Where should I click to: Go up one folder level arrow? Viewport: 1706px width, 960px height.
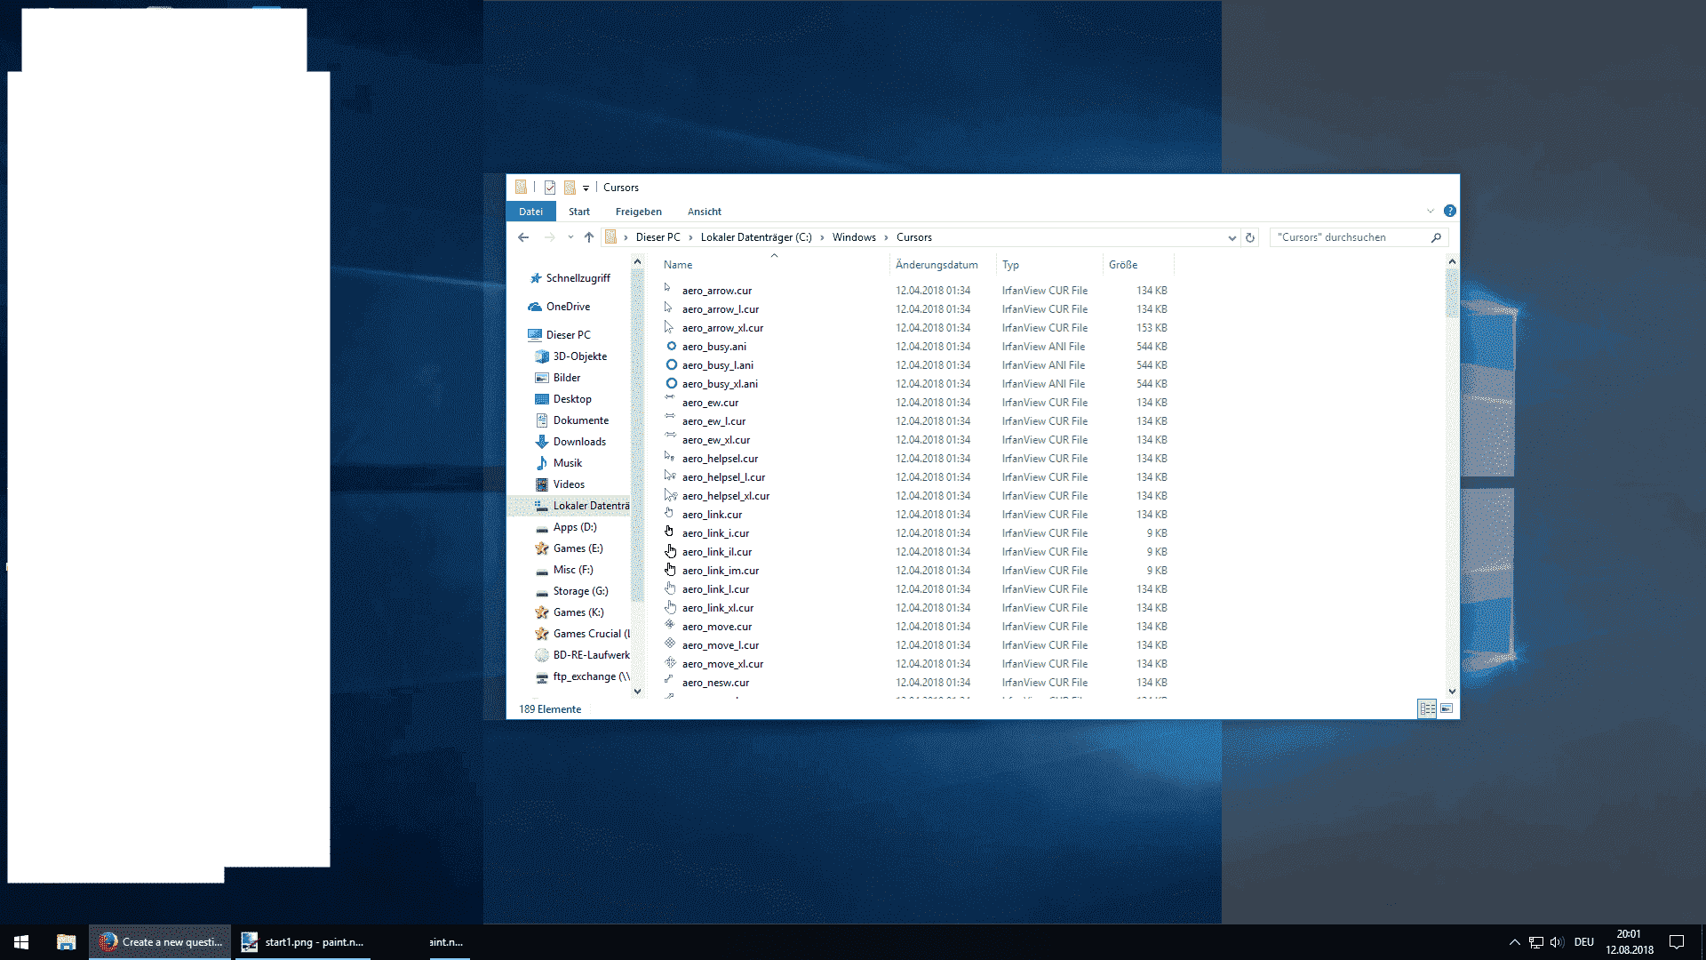tap(588, 237)
